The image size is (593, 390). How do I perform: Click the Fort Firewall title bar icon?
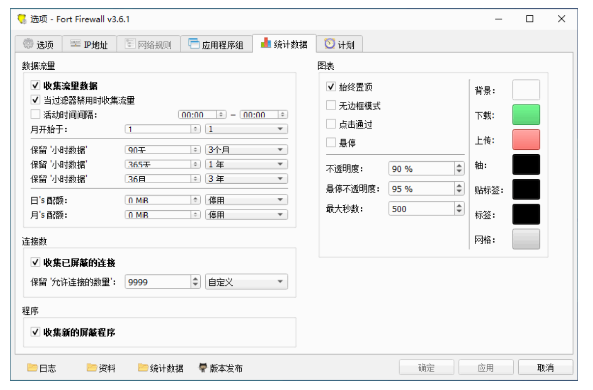coord(22,19)
